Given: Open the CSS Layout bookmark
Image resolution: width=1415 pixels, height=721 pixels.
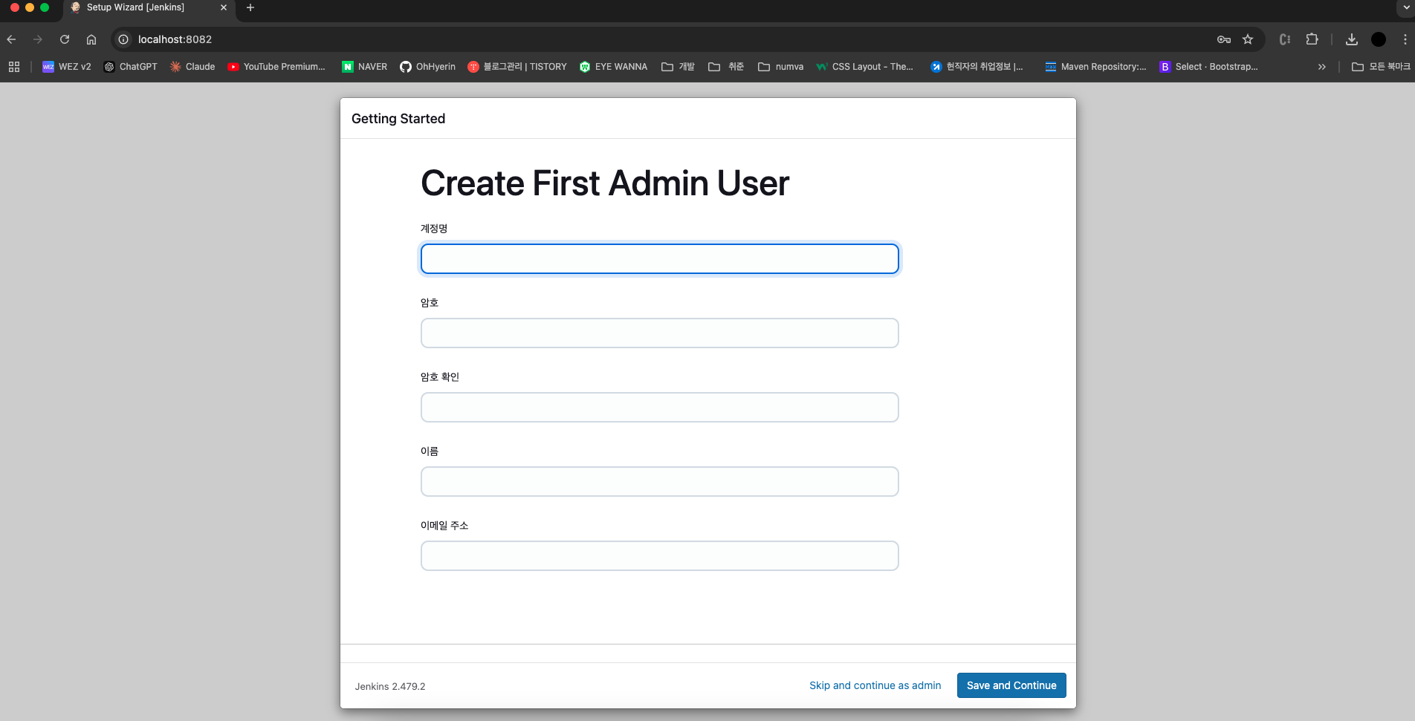Looking at the screenshot, I should (864, 67).
